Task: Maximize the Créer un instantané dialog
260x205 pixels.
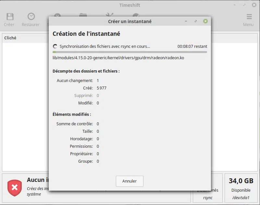Action: coord(196,21)
